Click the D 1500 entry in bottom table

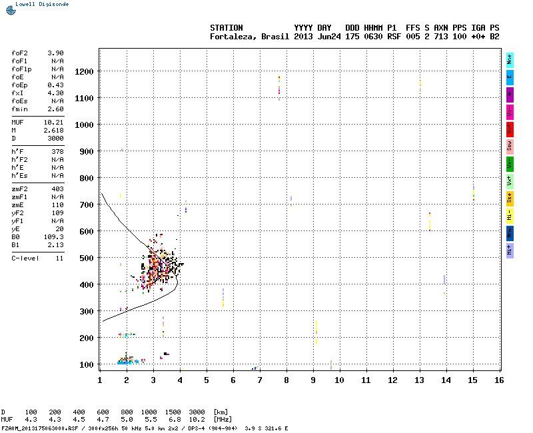pyautogui.click(x=173, y=412)
